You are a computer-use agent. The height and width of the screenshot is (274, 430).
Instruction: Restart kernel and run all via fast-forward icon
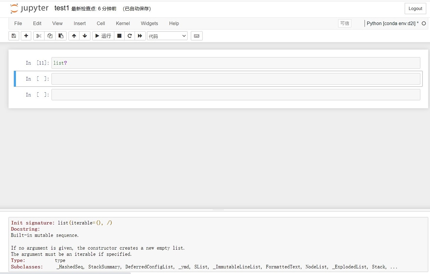[x=140, y=36]
